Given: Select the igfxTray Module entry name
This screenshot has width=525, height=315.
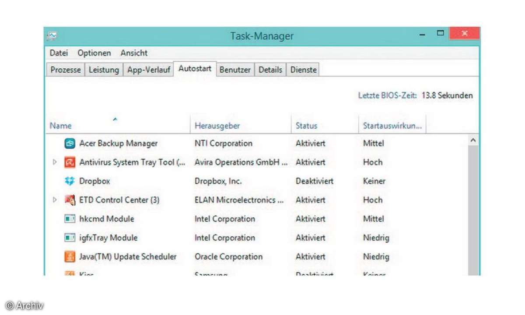Looking at the screenshot, I should 108,238.
